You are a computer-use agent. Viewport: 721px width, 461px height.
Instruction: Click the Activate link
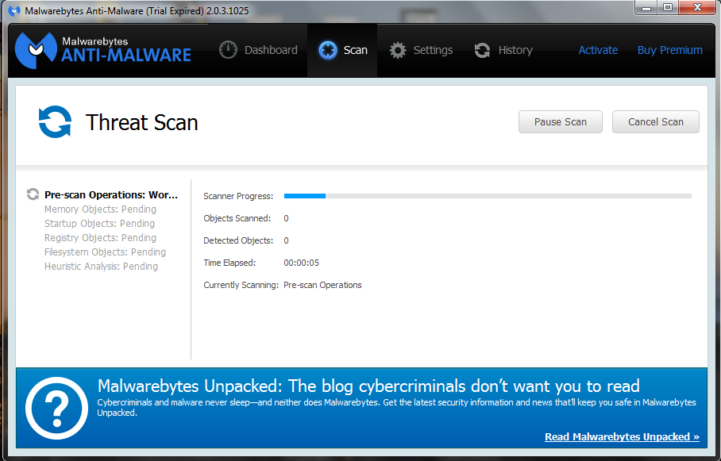(598, 50)
